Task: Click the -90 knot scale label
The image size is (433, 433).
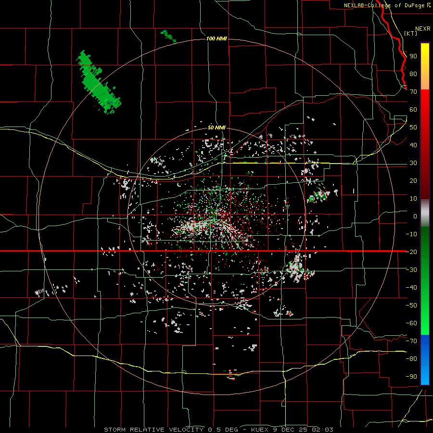Action: tap(411, 376)
